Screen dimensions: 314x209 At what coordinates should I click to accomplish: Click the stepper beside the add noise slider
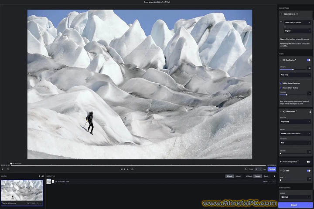point(309,152)
